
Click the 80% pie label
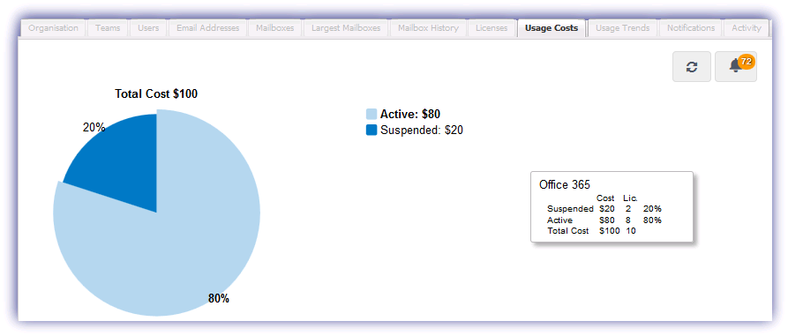(x=219, y=298)
